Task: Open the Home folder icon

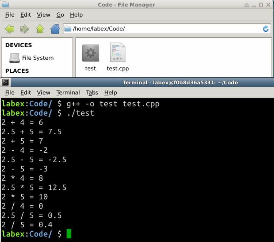Action: (55, 29)
